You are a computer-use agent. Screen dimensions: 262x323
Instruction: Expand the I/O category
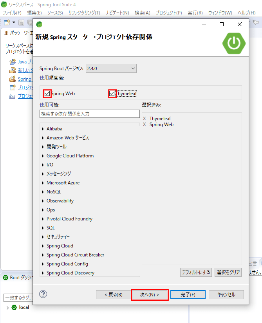click(43, 165)
